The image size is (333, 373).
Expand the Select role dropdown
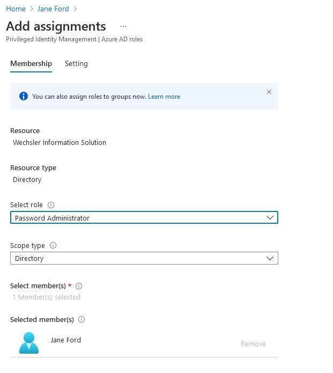(x=144, y=218)
